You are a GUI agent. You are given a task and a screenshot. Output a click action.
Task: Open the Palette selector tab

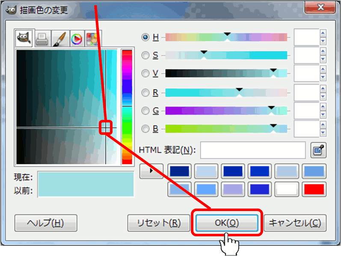[x=92, y=39]
